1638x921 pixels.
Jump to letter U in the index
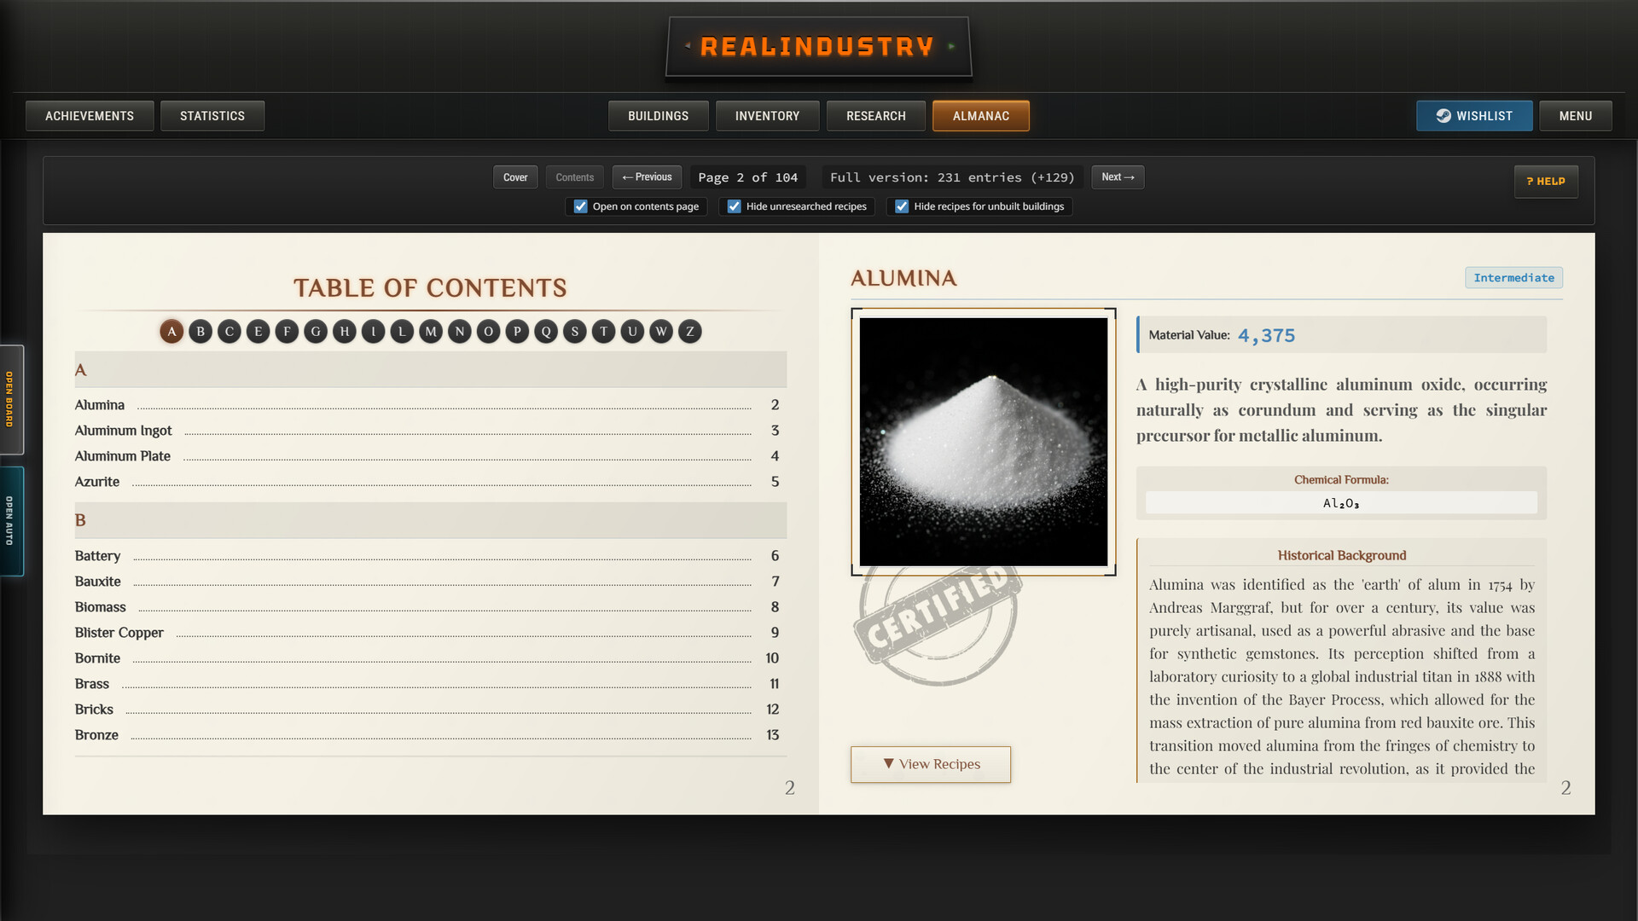click(632, 332)
